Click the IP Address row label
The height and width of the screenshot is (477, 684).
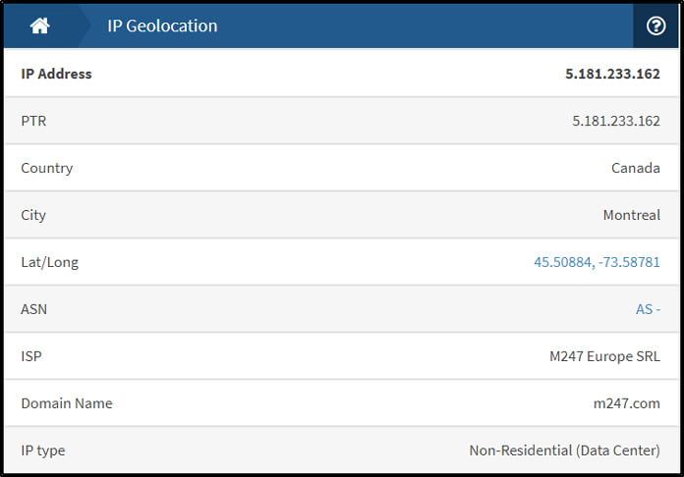[x=56, y=74]
